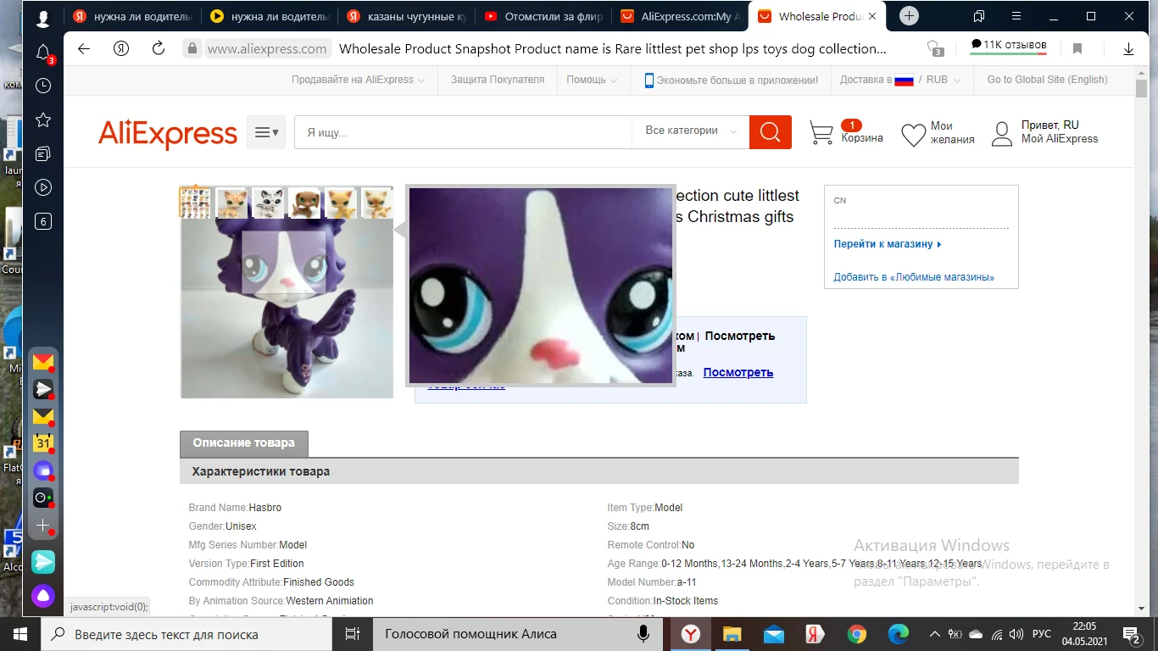This screenshot has width=1158, height=651.
Task: Reload the AliExpress page
Action: pyautogui.click(x=159, y=49)
